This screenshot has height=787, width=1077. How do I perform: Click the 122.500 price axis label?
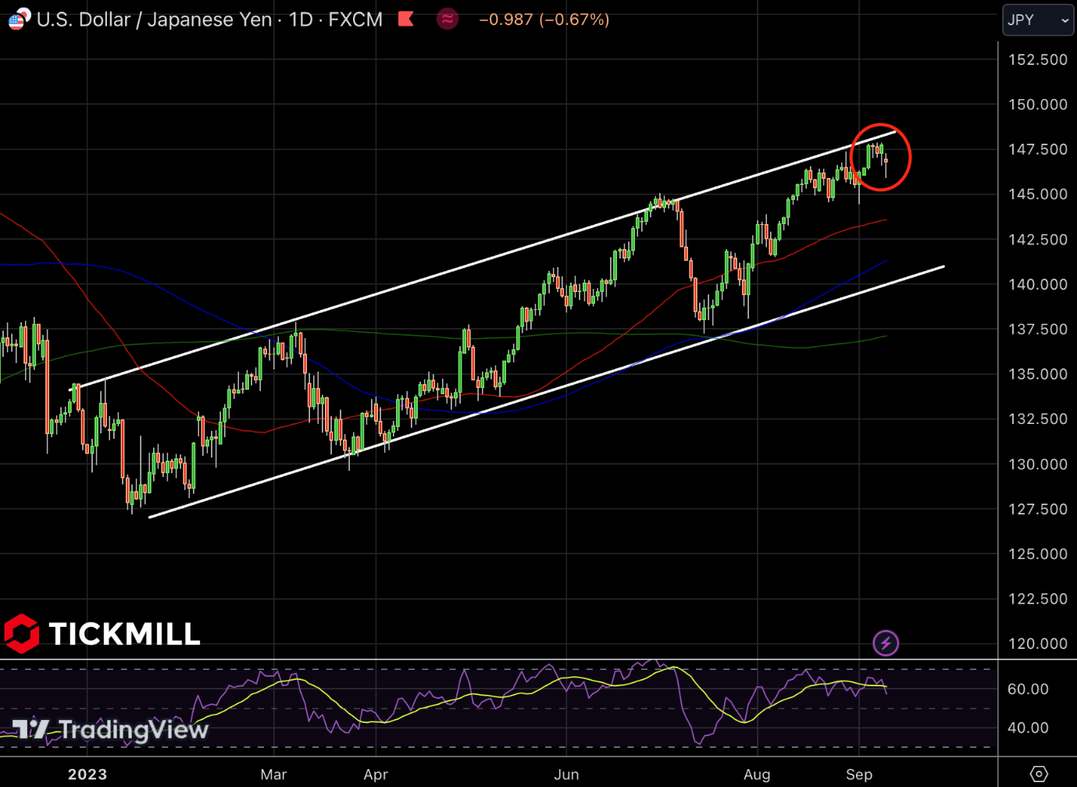(x=1038, y=599)
